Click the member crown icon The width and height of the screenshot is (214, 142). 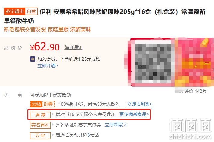[x=33, y=59]
